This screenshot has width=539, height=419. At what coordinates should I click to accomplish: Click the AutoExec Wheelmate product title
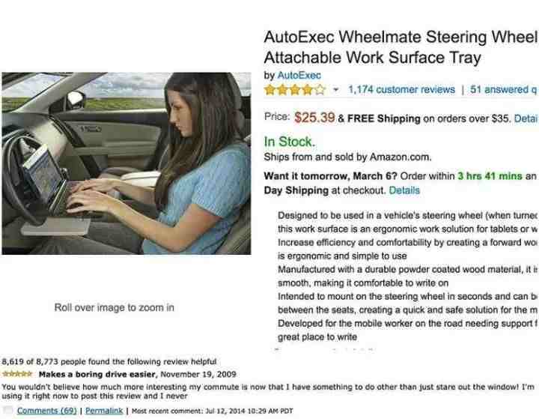[401, 47]
